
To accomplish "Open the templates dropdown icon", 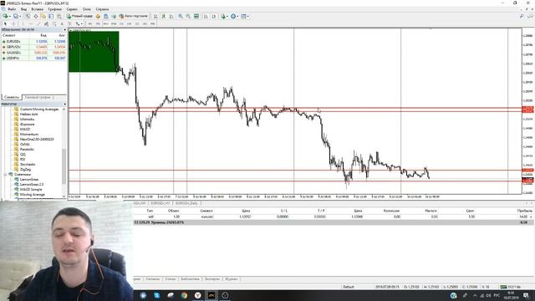I will pyautogui.click(x=244, y=16).
